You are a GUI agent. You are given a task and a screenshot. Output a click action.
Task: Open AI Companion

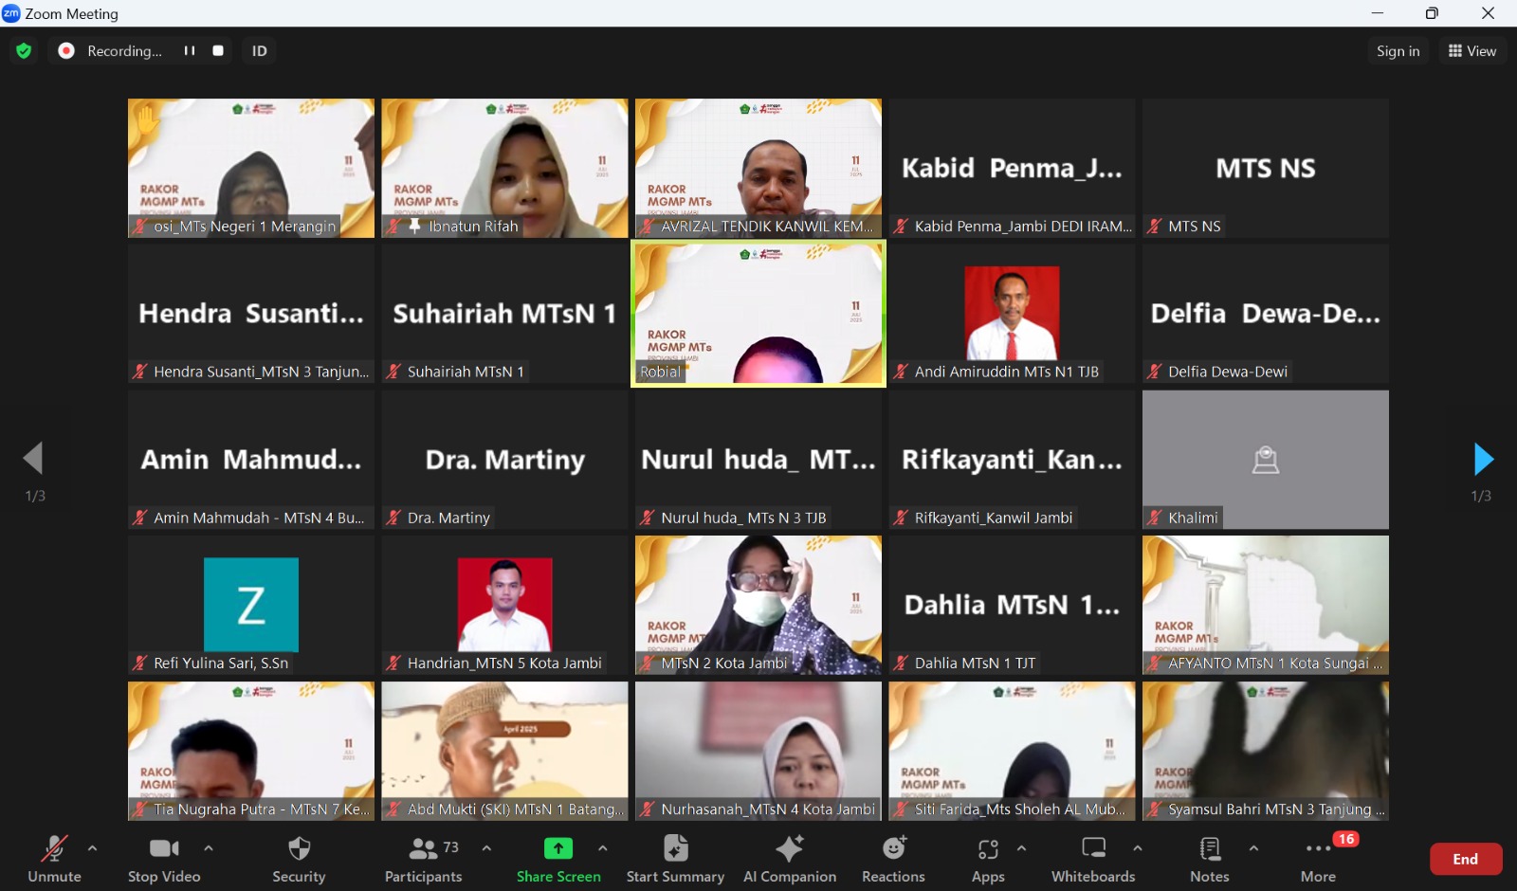click(789, 859)
